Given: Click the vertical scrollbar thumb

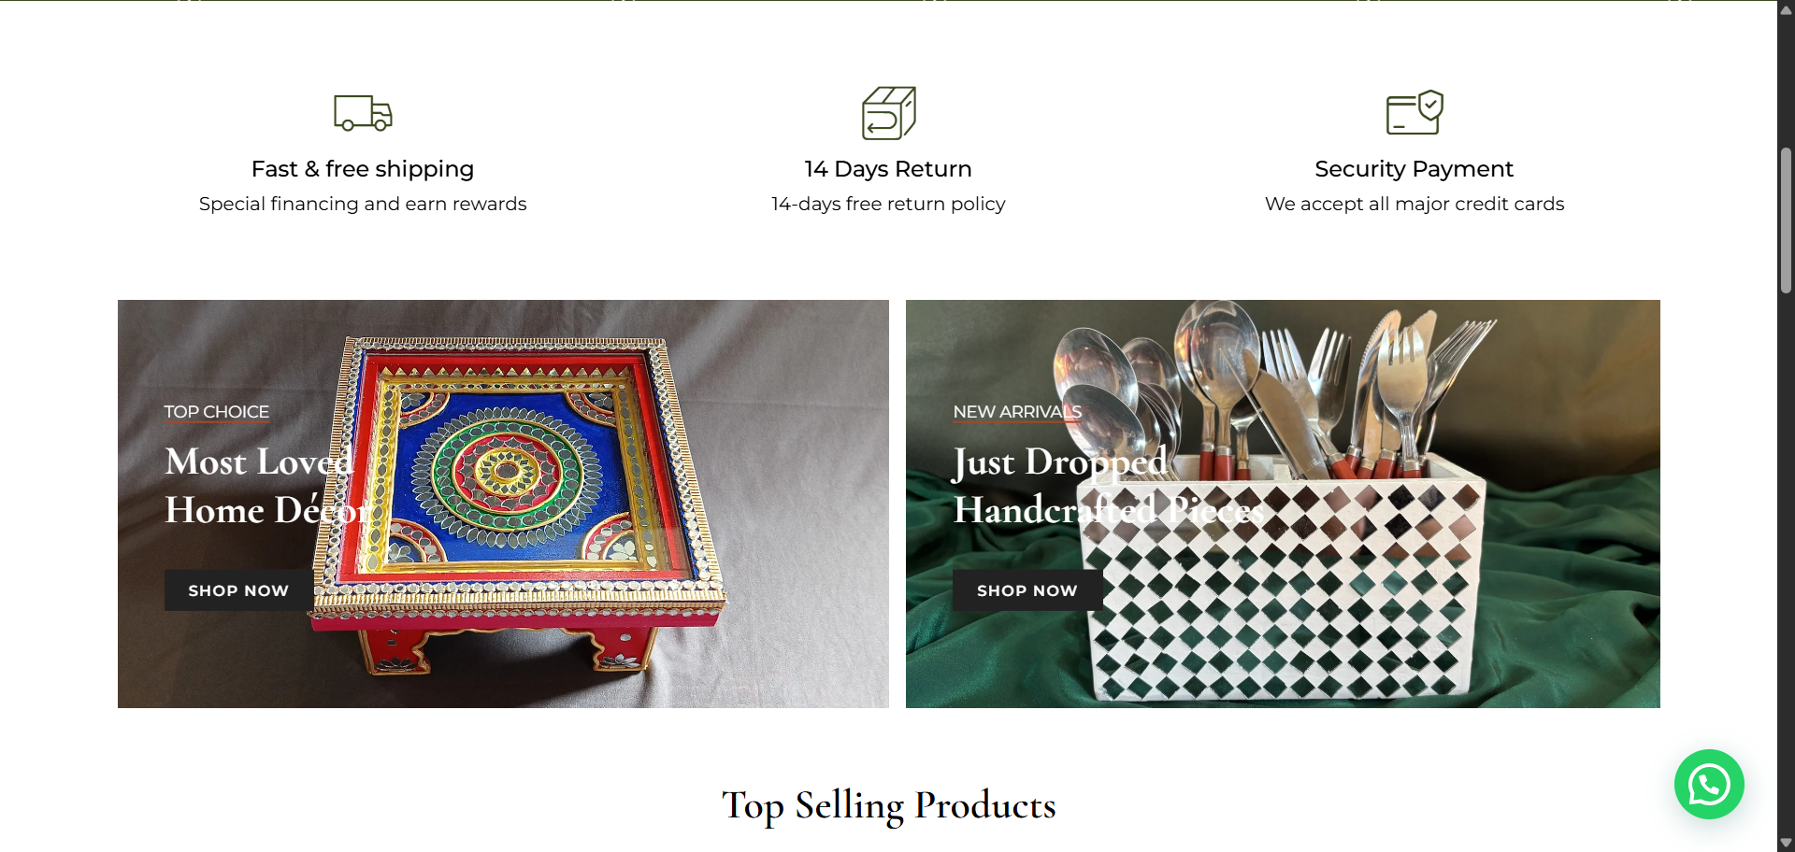Looking at the screenshot, I should tap(1786, 220).
